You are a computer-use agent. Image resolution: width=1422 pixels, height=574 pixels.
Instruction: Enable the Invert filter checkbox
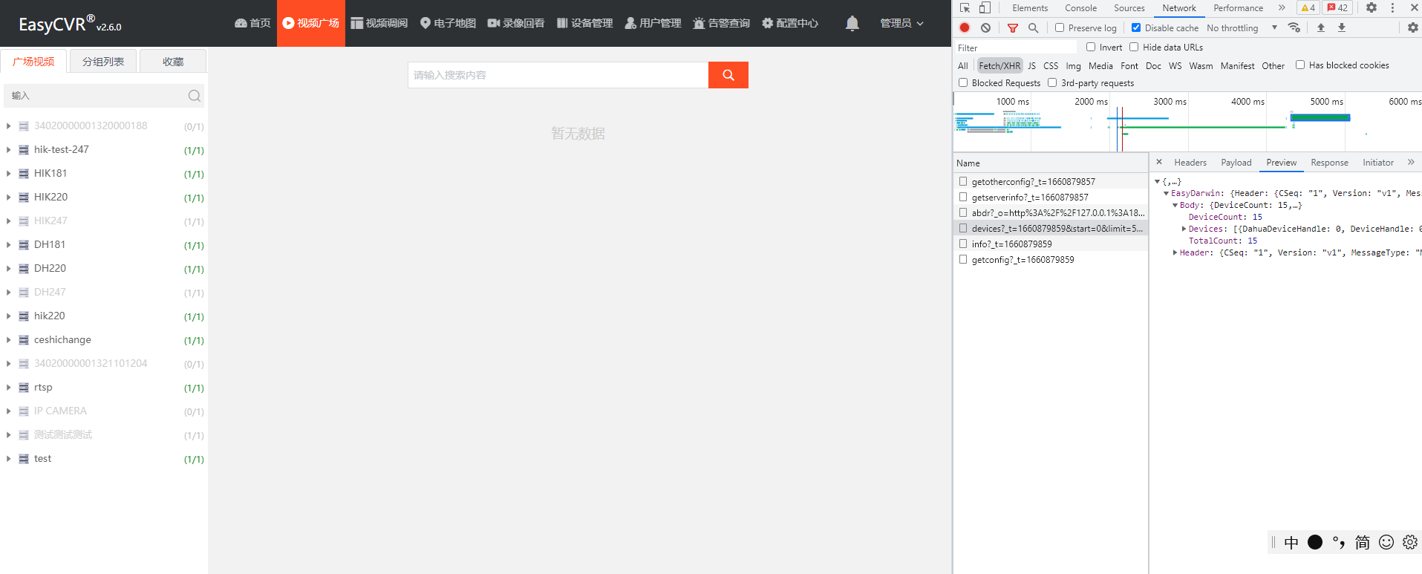pos(1091,47)
